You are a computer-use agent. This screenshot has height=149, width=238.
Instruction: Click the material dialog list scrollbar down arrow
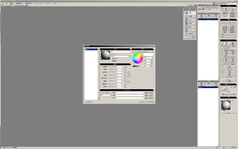[x=98, y=99]
